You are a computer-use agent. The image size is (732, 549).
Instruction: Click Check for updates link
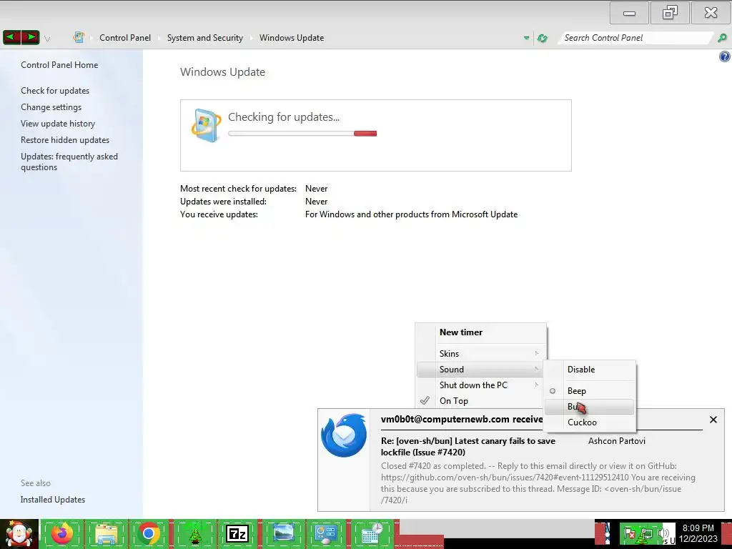click(x=55, y=91)
